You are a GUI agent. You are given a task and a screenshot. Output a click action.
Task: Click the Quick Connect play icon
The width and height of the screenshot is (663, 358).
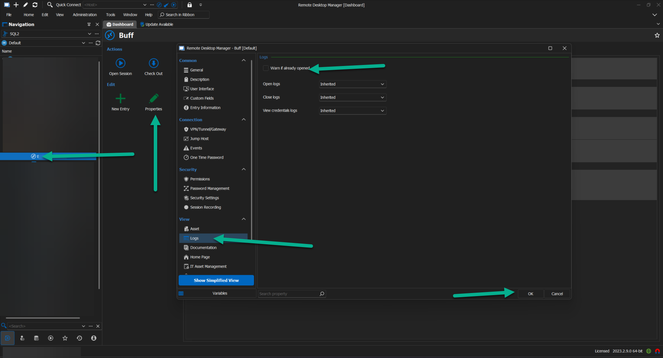click(x=174, y=5)
